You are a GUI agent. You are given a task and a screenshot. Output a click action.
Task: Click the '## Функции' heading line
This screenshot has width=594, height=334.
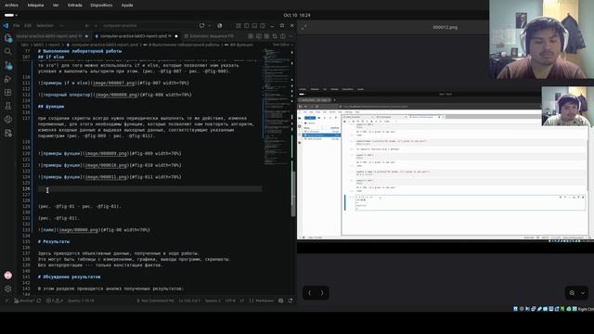tap(51, 107)
